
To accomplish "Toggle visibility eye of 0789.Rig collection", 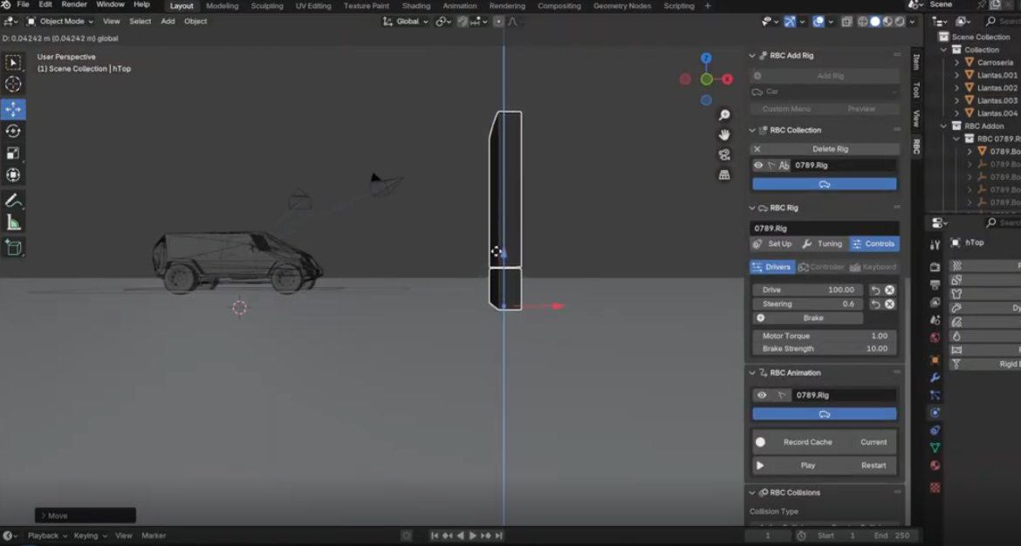I will 758,165.
